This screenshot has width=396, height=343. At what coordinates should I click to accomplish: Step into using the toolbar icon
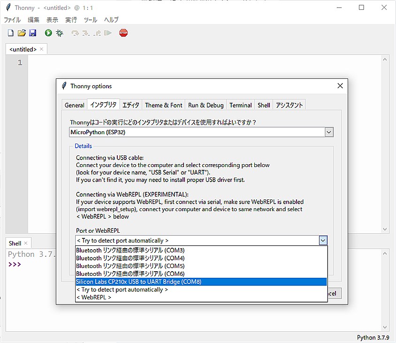85,32
